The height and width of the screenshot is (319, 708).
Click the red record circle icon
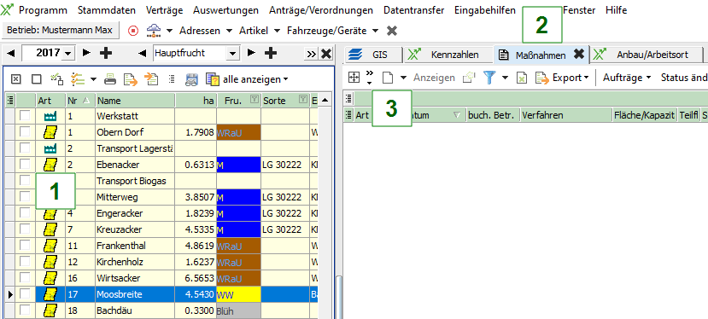[x=132, y=31]
